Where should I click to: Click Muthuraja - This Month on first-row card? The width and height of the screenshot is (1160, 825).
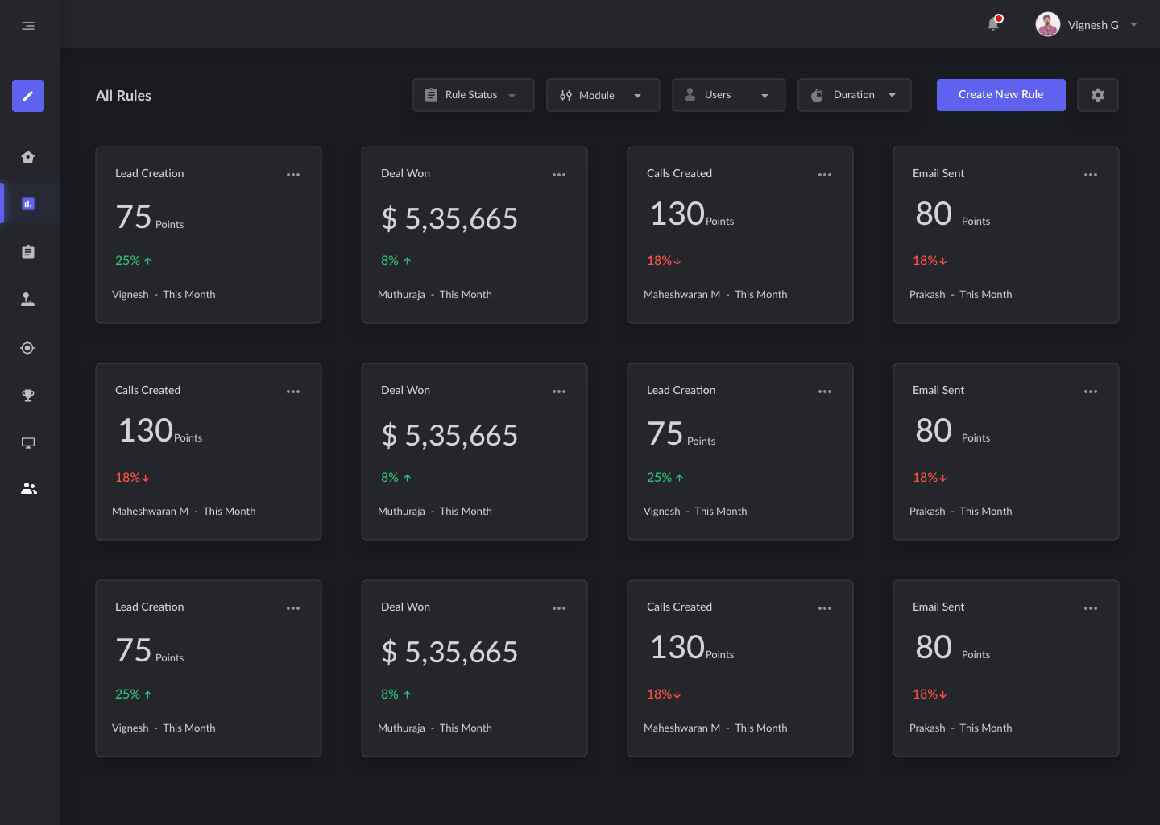coord(435,295)
